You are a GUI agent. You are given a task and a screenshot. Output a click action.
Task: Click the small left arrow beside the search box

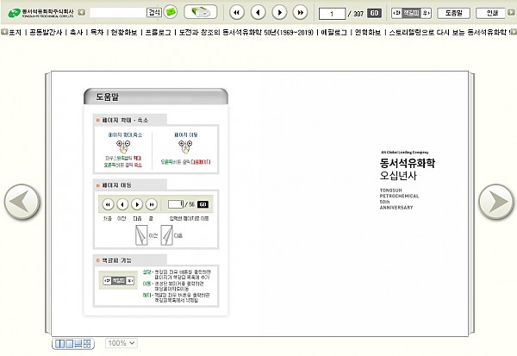click(82, 13)
